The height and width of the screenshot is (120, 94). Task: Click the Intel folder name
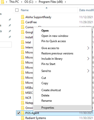tap(28, 42)
